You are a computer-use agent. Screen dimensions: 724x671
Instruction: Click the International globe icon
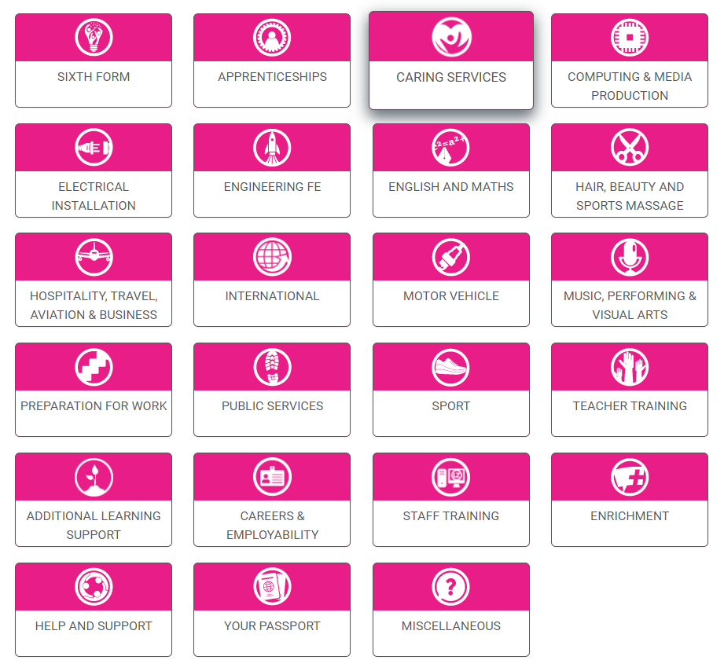point(272,257)
